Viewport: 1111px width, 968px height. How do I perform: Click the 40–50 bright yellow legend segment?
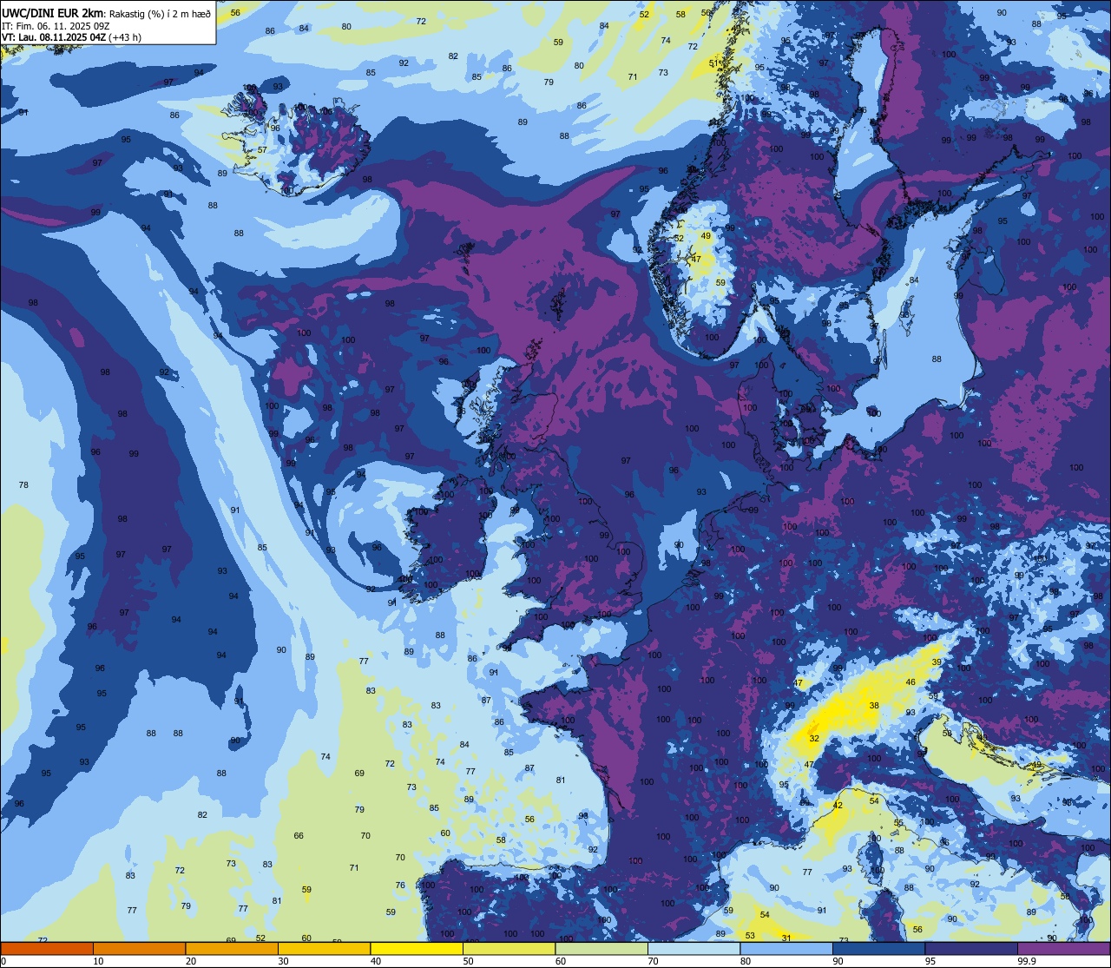pos(417,948)
